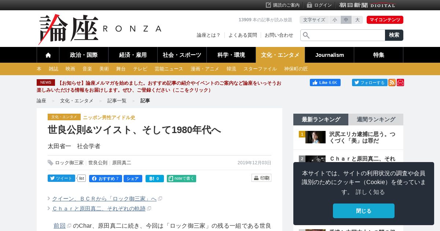Click the 原田真二 tag
This screenshot has width=440, height=231.
(122, 163)
